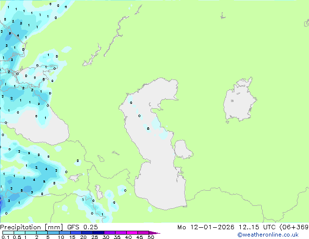This screenshot has height=239, width=309.
Task: Open the weatheronline.co.uk copyright link
Action: tap(268, 235)
